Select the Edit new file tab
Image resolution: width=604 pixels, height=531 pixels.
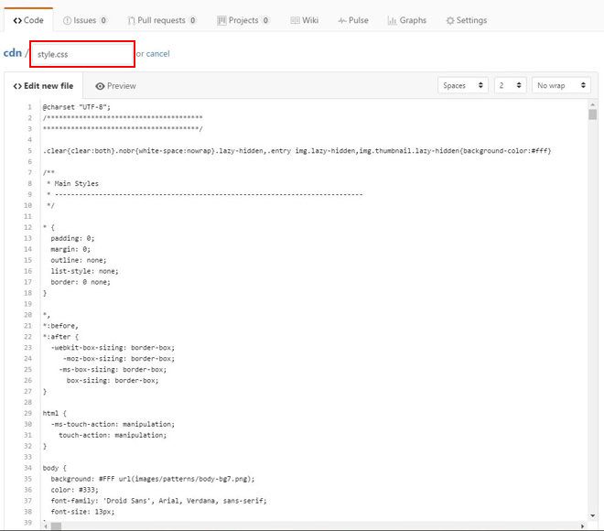coord(43,85)
